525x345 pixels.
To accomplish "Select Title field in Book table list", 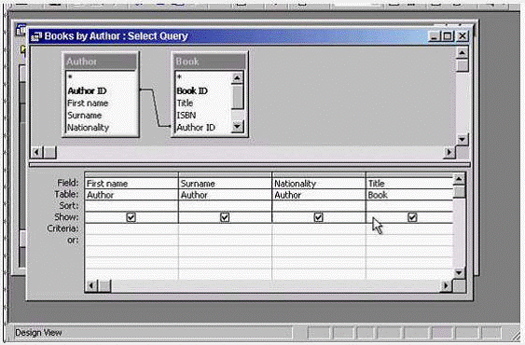I will tap(185, 103).
